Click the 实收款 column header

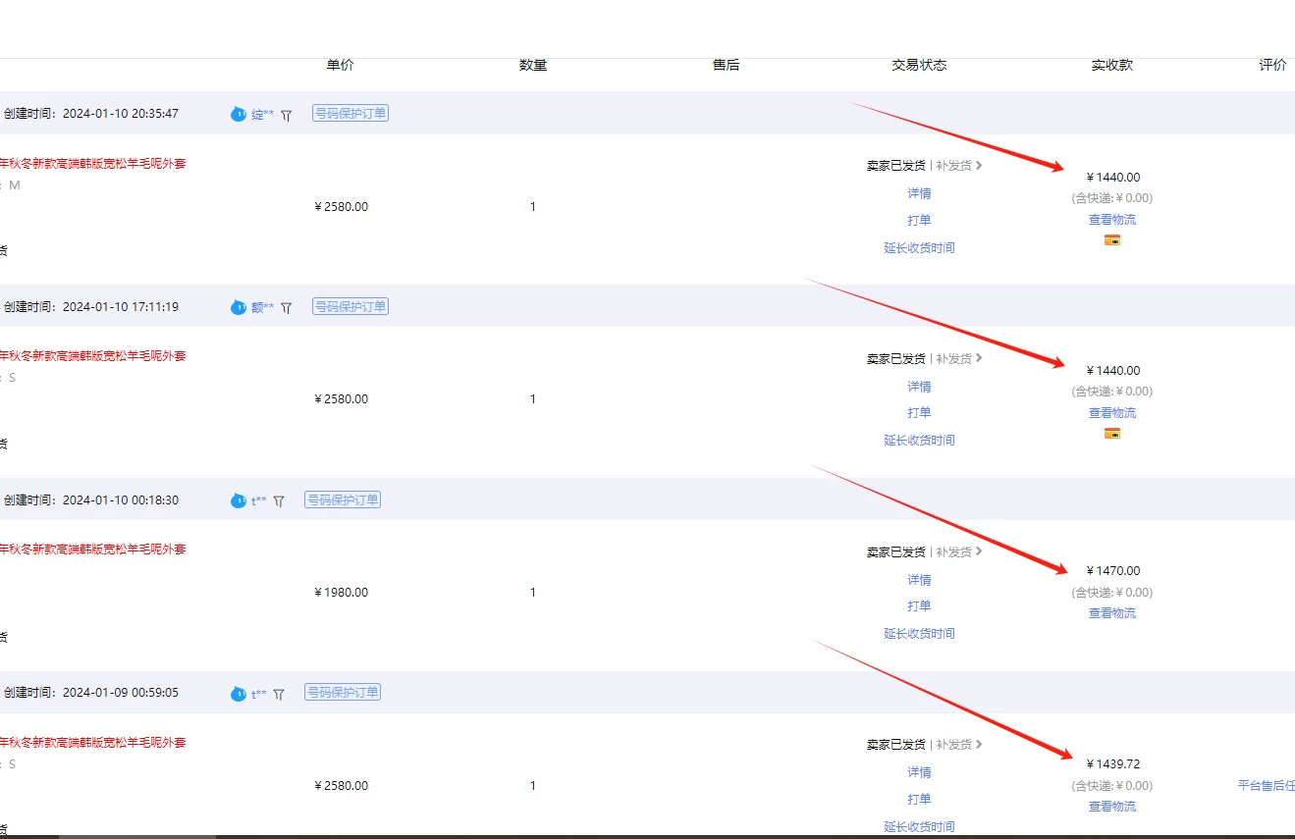click(1111, 65)
